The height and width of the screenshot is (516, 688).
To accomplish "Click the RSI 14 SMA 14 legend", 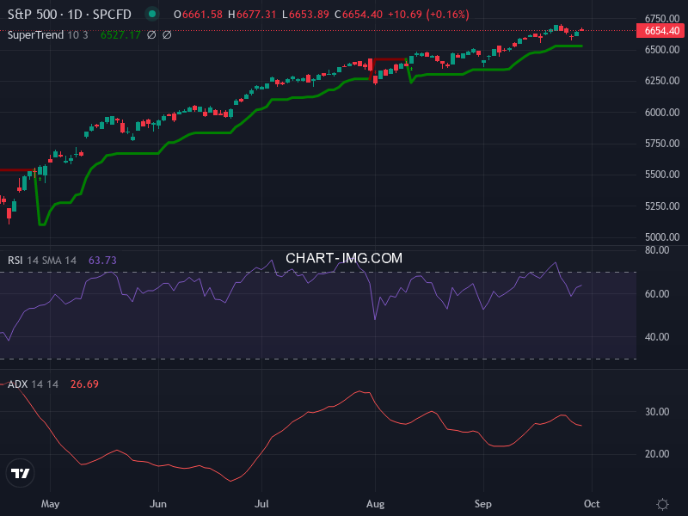I will click(x=42, y=260).
